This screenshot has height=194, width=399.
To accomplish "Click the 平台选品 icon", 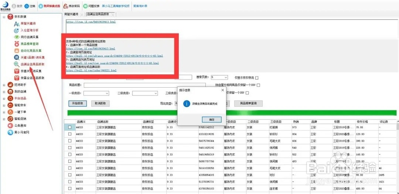I will click(10, 98).
